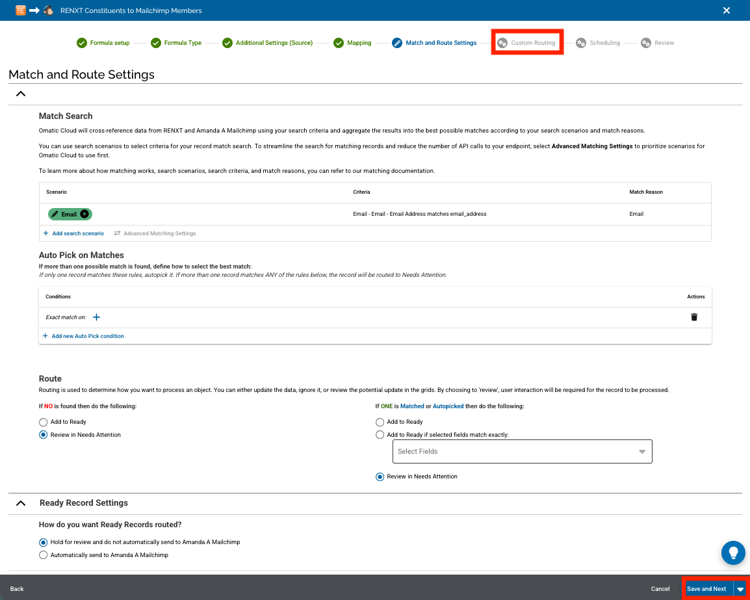Open Additional Settings (Source) step
Screen dimensions: 750x600
[x=274, y=43]
